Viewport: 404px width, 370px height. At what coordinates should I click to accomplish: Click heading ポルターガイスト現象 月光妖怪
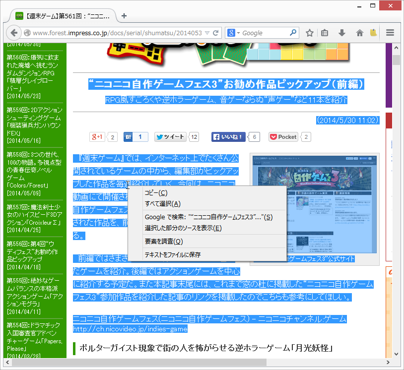point(206,348)
